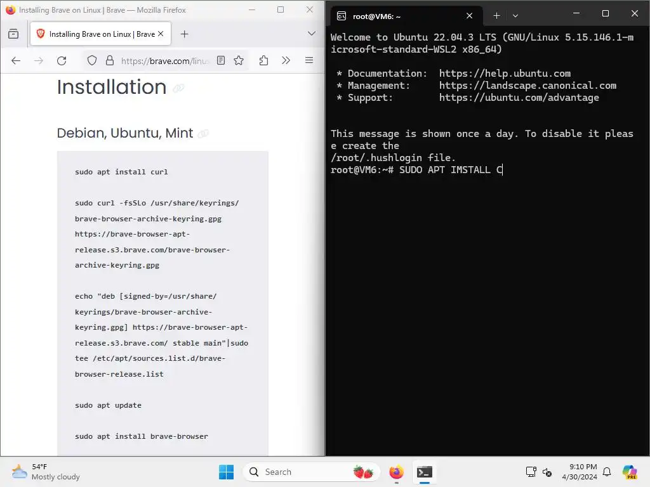Image resolution: width=650 pixels, height=487 pixels.
Task: Bookmark this page with star icon
Action: pyautogui.click(x=239, y=61)
